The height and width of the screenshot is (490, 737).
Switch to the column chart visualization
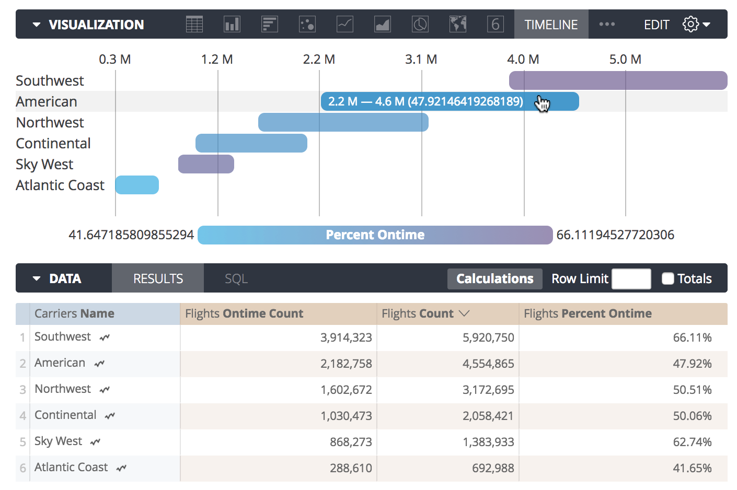click(232, 24)
